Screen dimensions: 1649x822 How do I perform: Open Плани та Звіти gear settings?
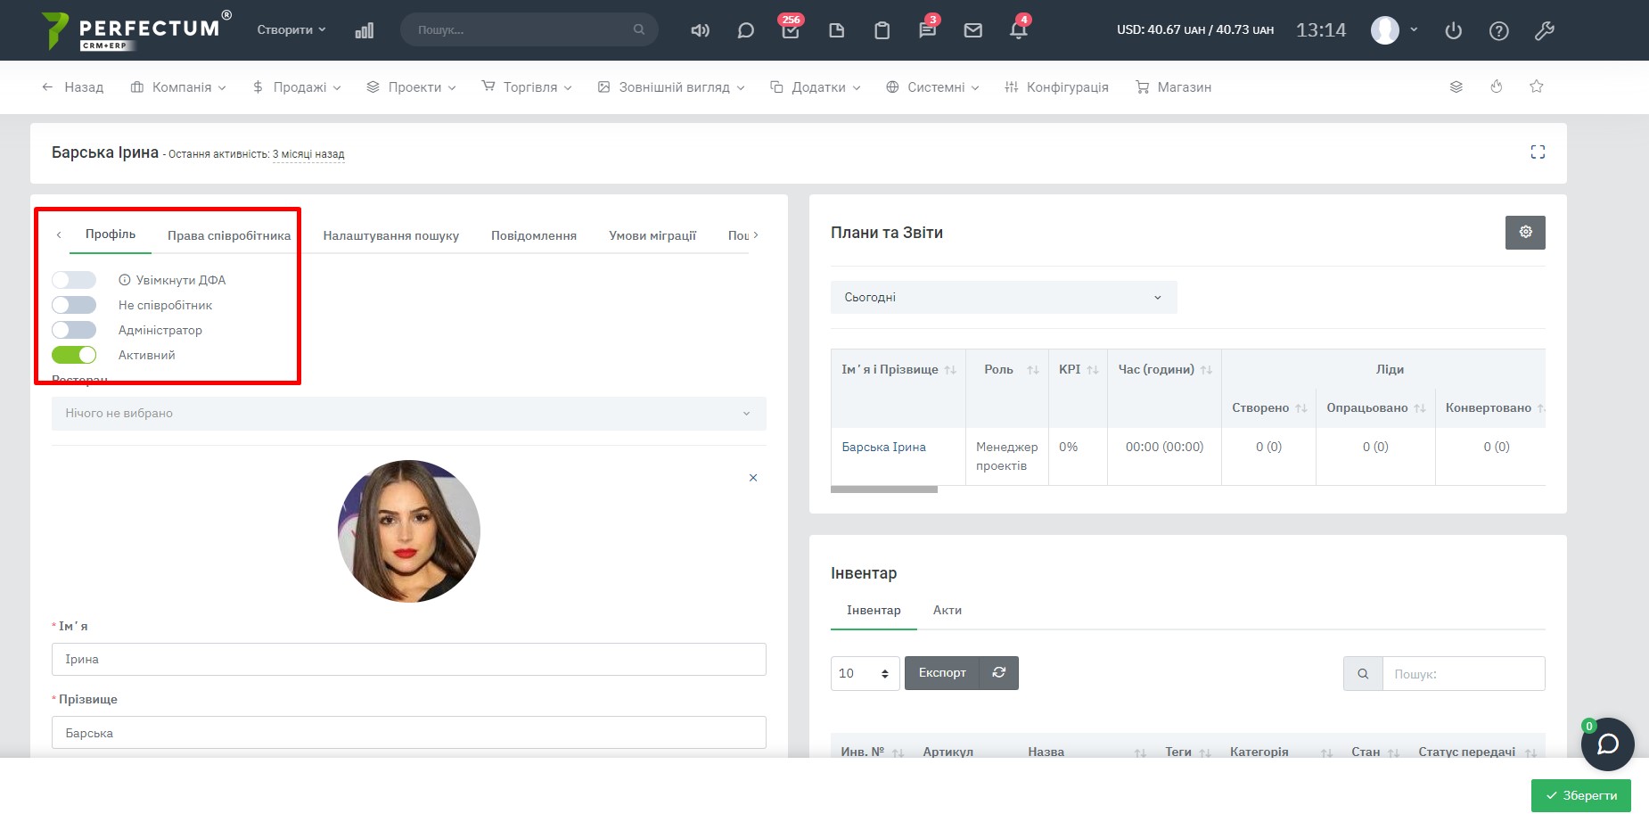(x=1525, y=233)
